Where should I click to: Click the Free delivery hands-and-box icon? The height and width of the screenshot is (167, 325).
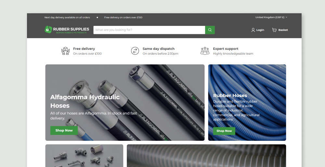click(x=66, y=51)
